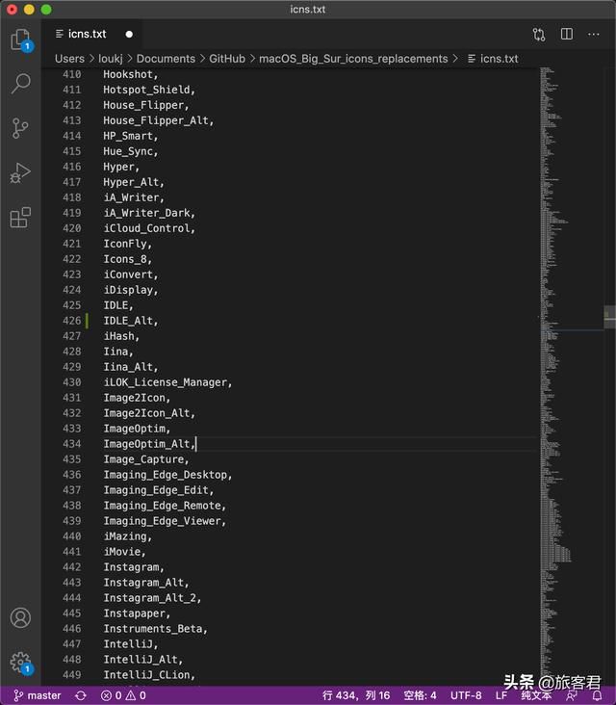Image resolution: width=616 pixels, height=705 pixels.
Task: Click the IconFly, line
Action: point(127,244)
